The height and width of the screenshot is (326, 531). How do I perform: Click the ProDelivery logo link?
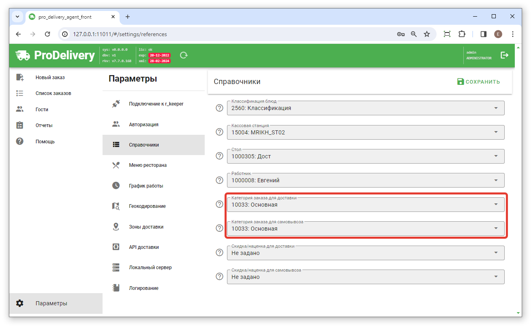[55, 55]
